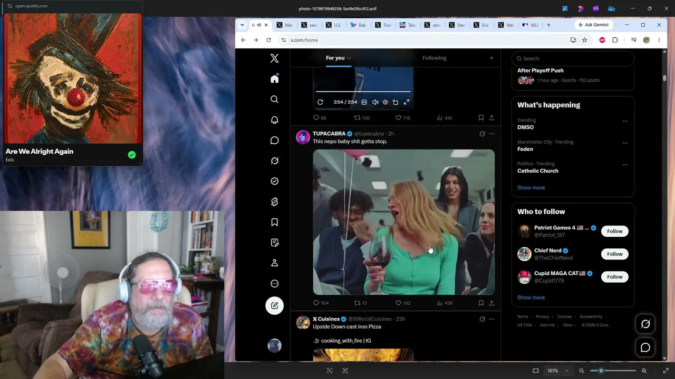This screenshot has width=675, height=379.
Task: Open the Chat icon in X sidebar
Action: [x=274, y=141]
